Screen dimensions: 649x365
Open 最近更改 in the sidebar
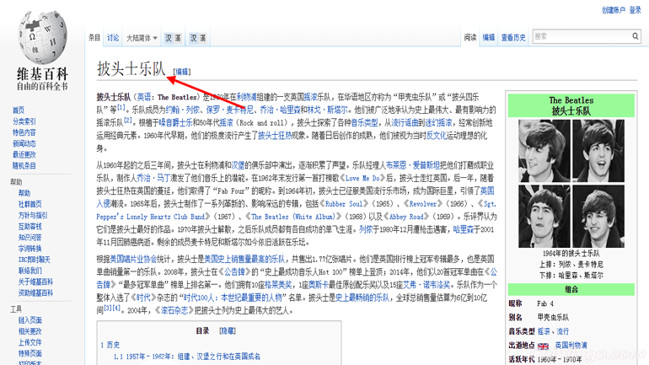click(x=24, y=154)
